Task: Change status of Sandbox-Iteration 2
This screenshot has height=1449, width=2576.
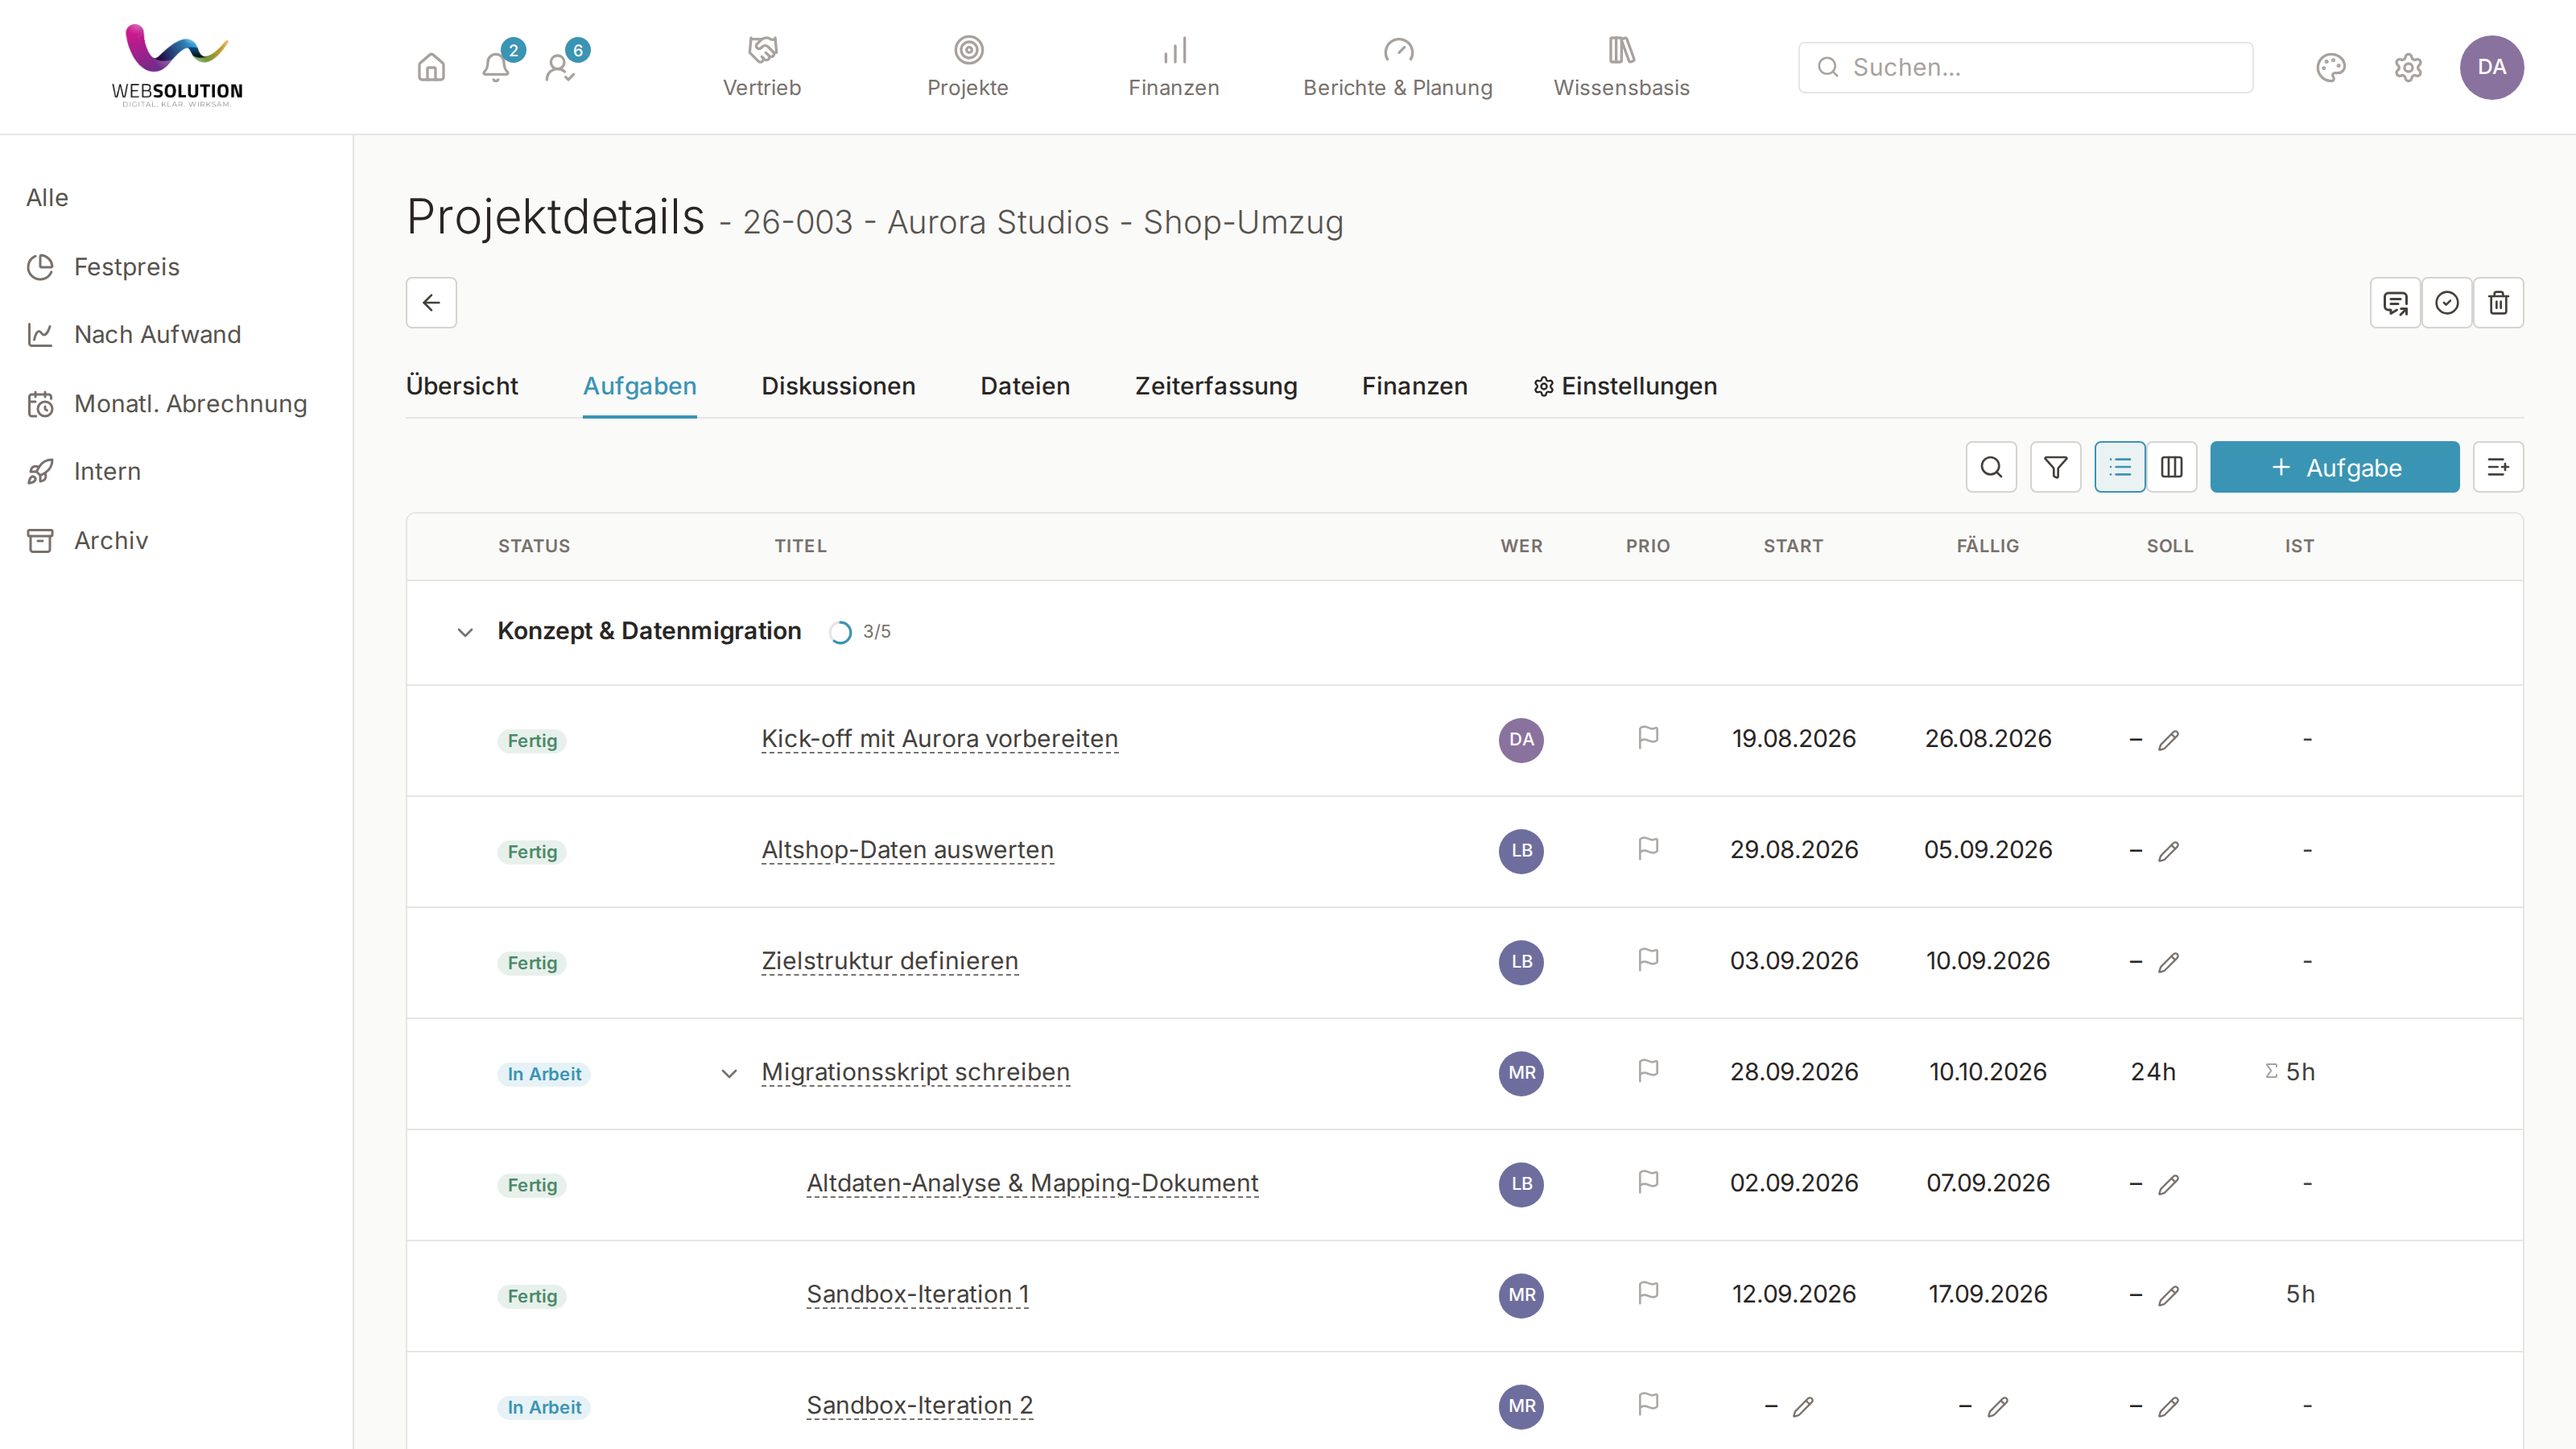Action: point(544,1407)
